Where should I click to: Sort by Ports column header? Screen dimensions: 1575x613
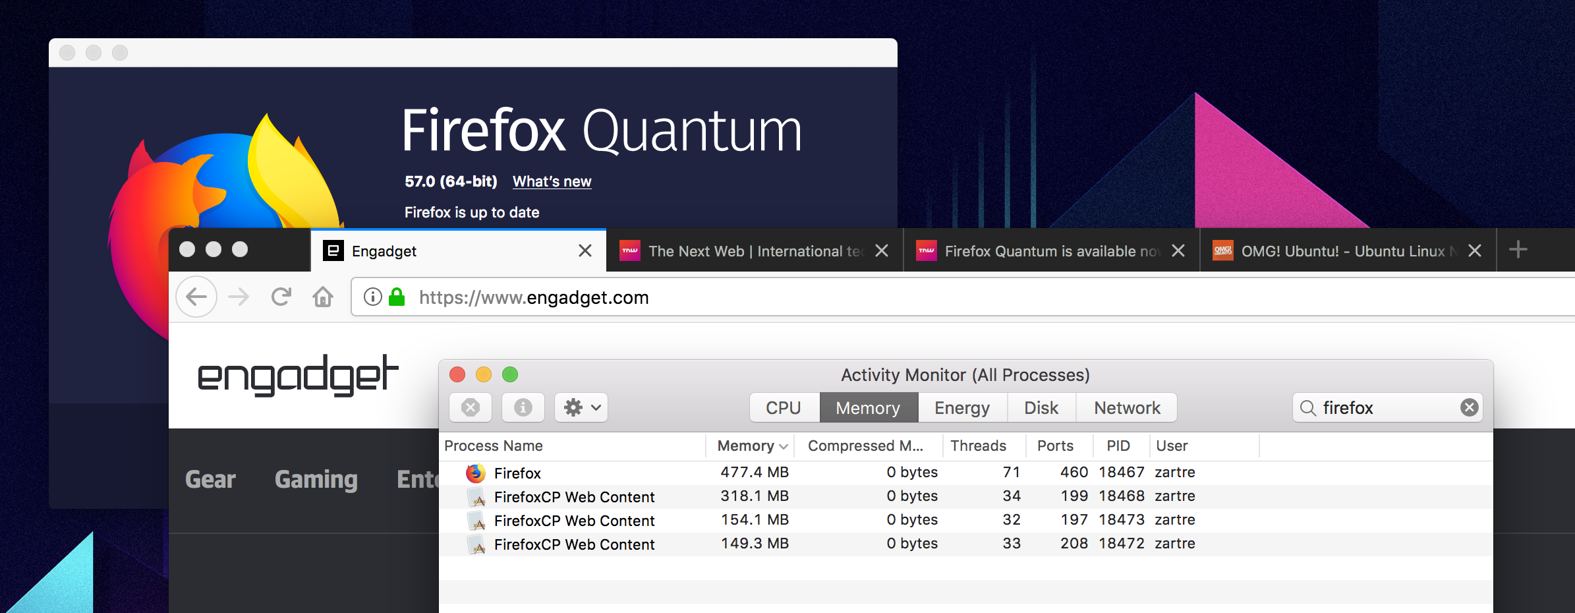pos(1058,446)
